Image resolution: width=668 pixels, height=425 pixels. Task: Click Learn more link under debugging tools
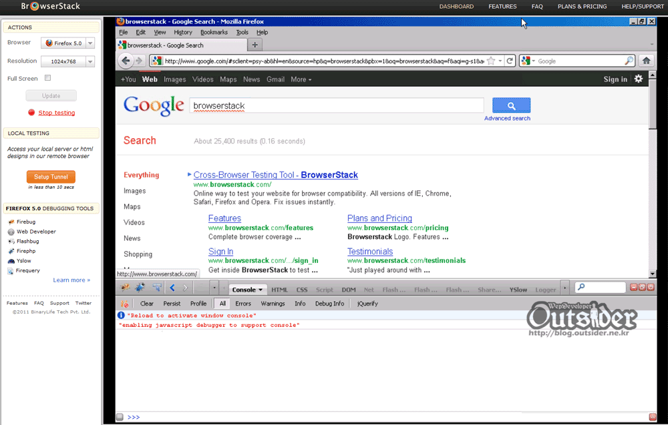tap(71, 280)
